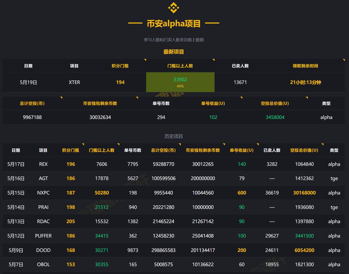Viewport: 349px width, 274px height.
Task: Select the 最新项目 section heading
Action: click(x=174, y=52)
